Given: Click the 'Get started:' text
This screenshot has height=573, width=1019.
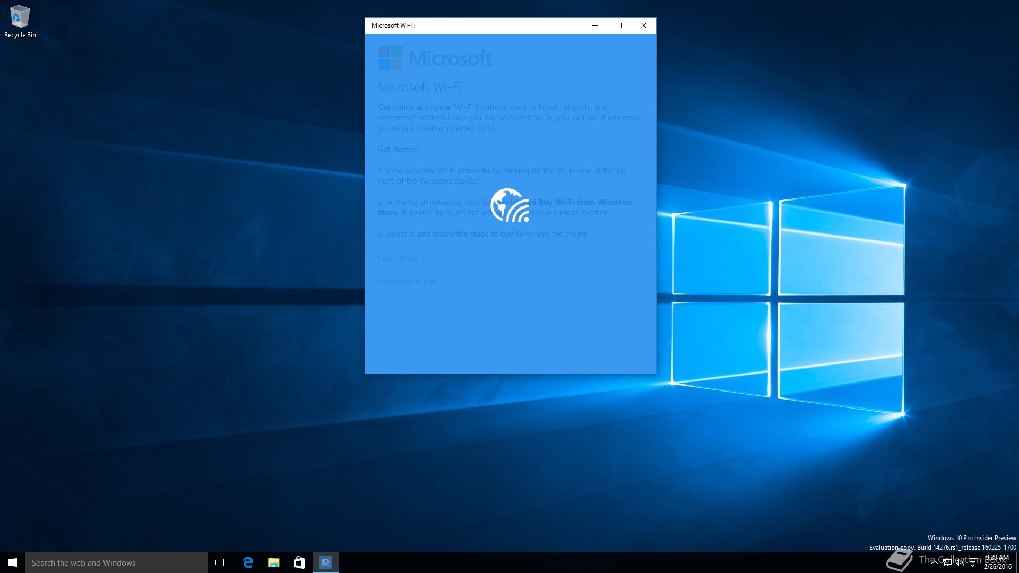Looking at the screenshot, I should pos(398,150).
